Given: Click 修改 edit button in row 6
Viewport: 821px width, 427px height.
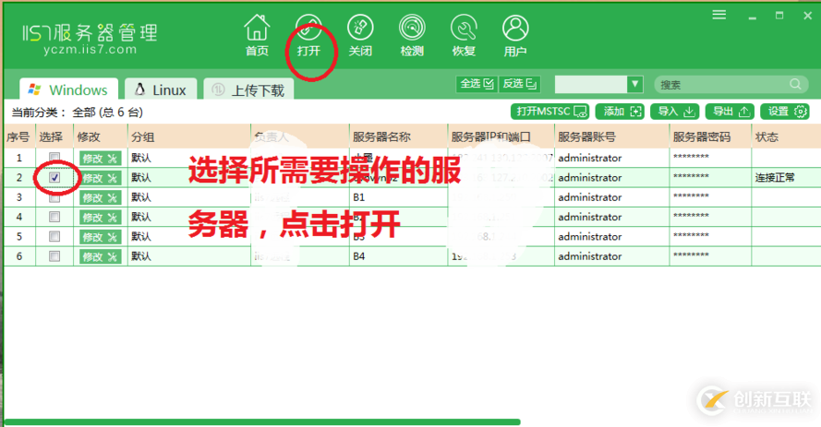Looking at the screenshot, I should tap(100, 256).
